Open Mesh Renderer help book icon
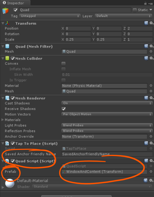The height and width of the screenshot is (197, 154). pyautogui.click(x=146, y=98)
